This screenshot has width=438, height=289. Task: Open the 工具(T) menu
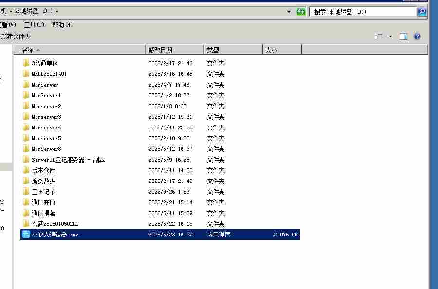34,25
